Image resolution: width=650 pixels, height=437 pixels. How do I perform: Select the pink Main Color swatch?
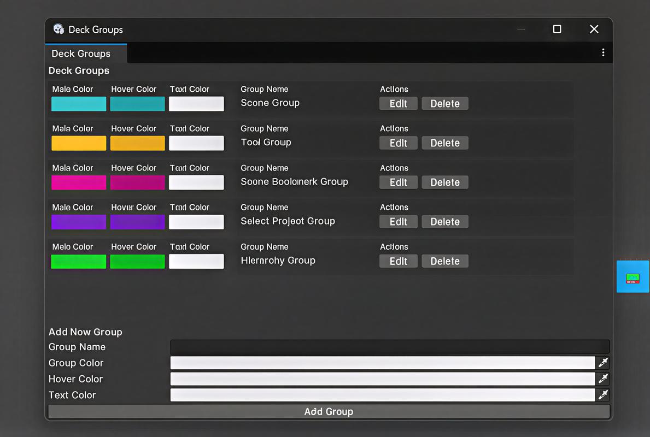[x=78, y=181]
